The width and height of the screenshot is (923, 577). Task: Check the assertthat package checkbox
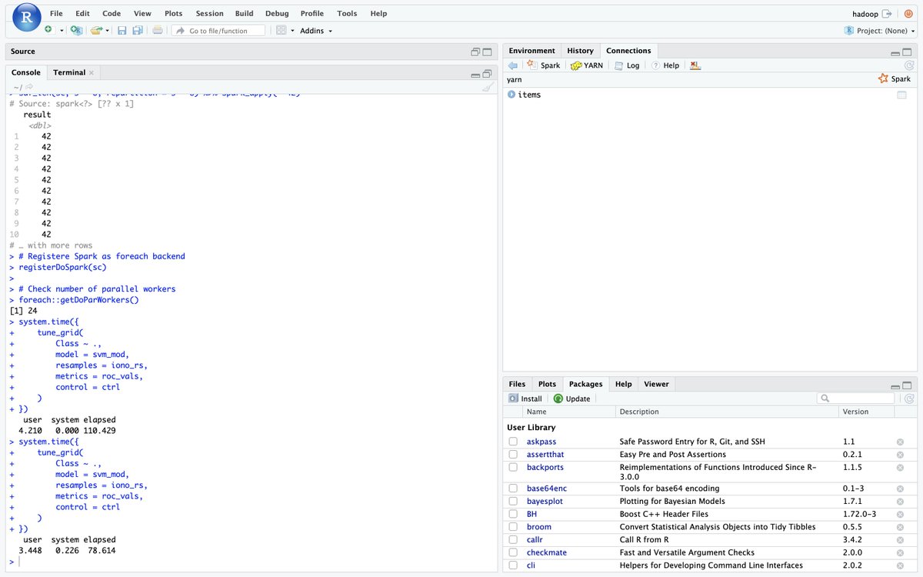coord(513,455)
